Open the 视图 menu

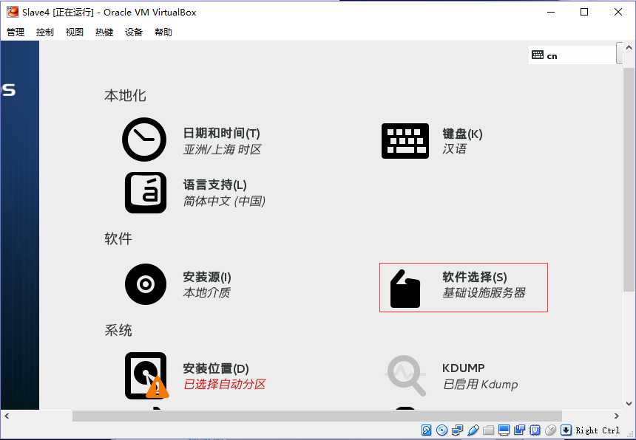click(74, 32)
